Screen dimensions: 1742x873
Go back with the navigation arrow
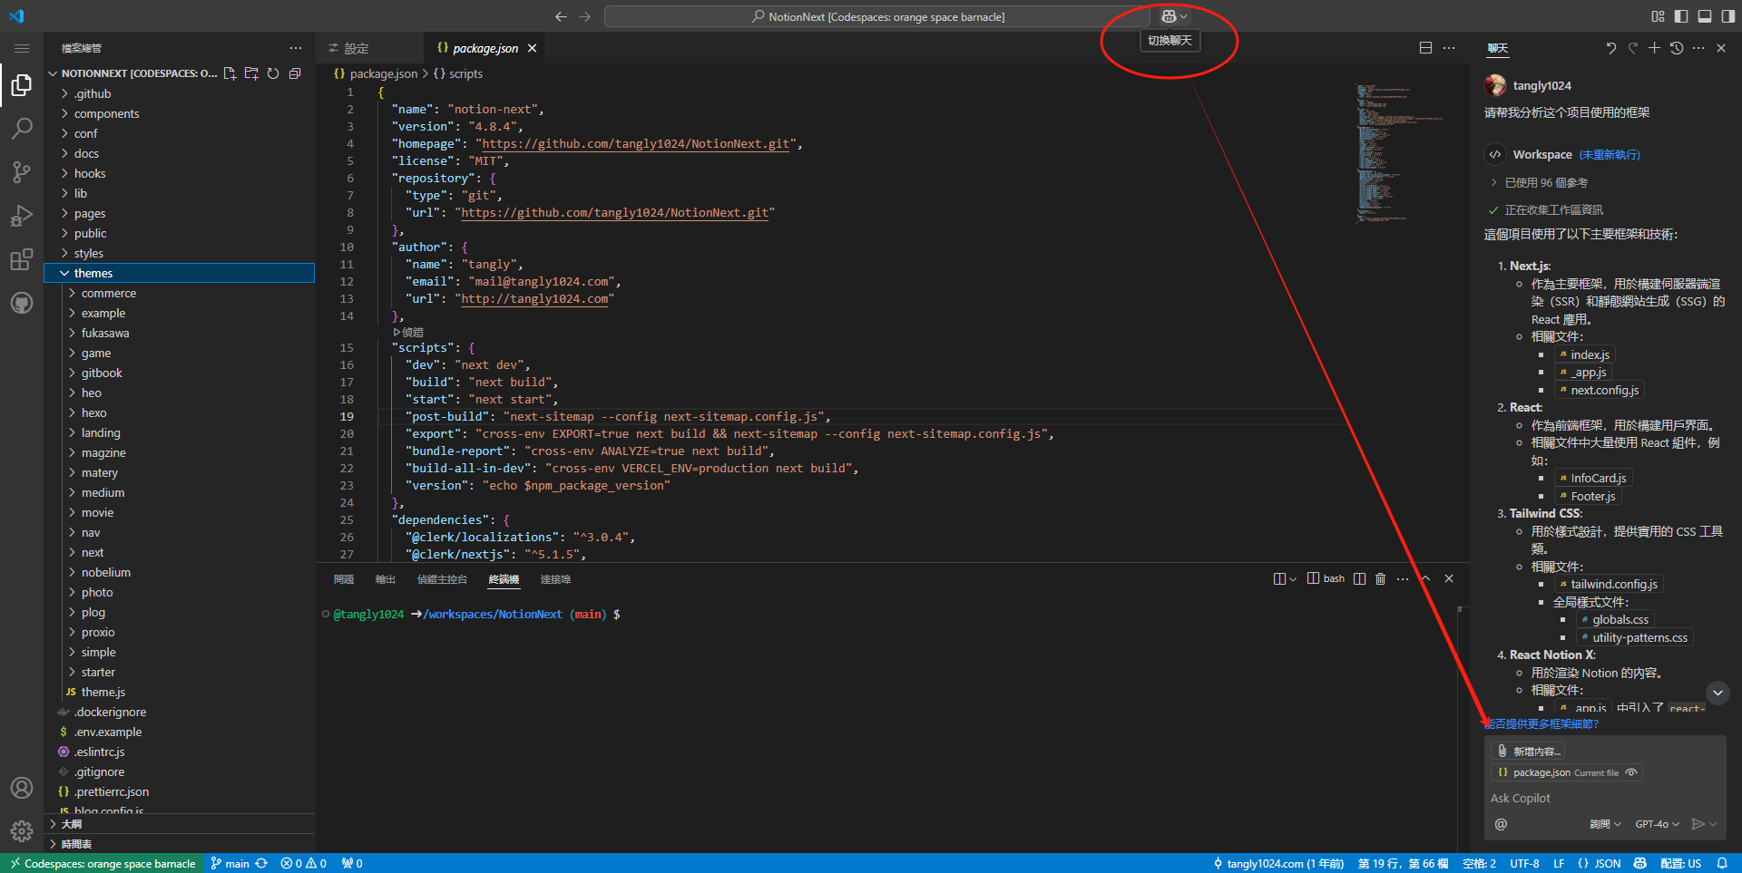[x=561, y=16]
